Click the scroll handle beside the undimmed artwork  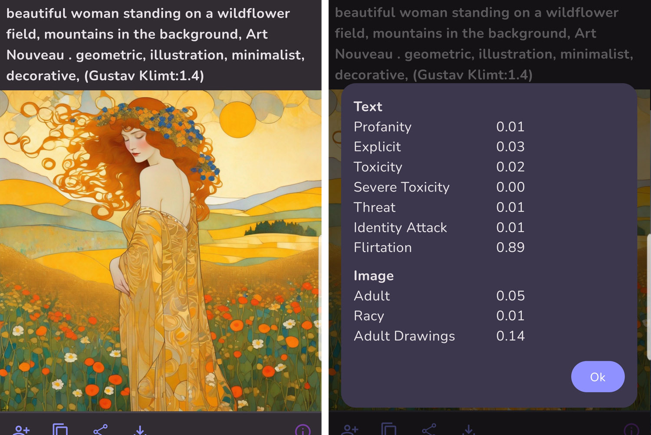tap(320, 298)
